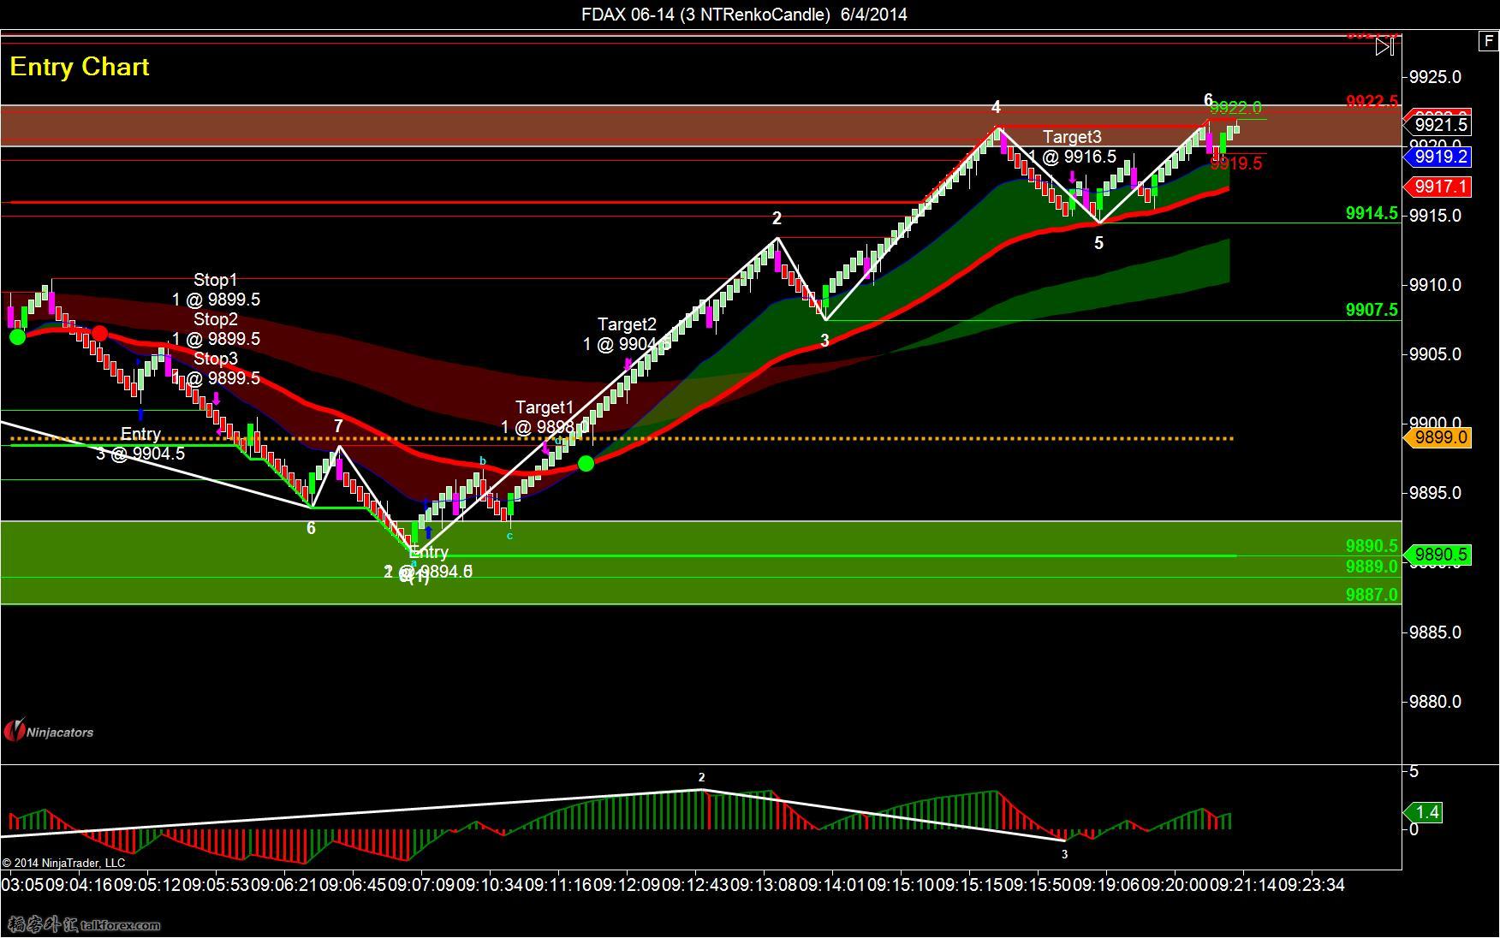Image resolution: width=1500 pixels, height=938 pixels.
Task: Click wave label 5 at the swing low
Action: click(1098, 243)
